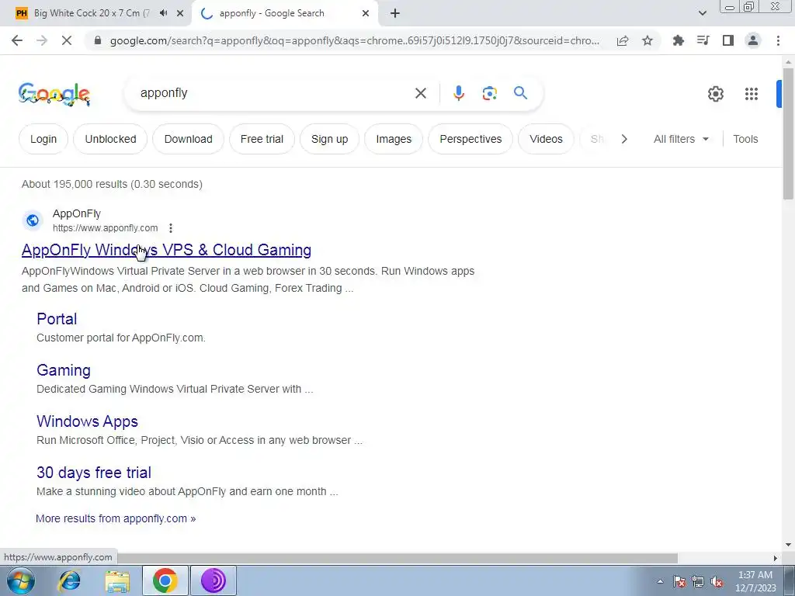Open More results from apponfly.com
The height and width of the screenshot is (596, 795).
(x=116, y=518)
